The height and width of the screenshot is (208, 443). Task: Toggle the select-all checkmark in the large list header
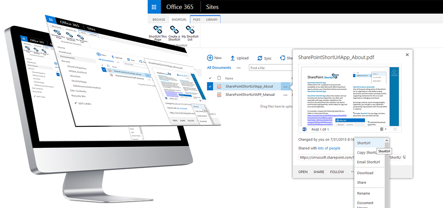point(210,78)
